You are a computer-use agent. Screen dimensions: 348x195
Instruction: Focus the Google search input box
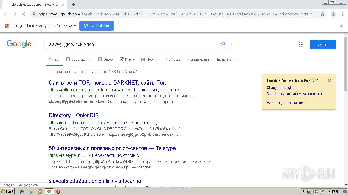[x=133, y=44]
